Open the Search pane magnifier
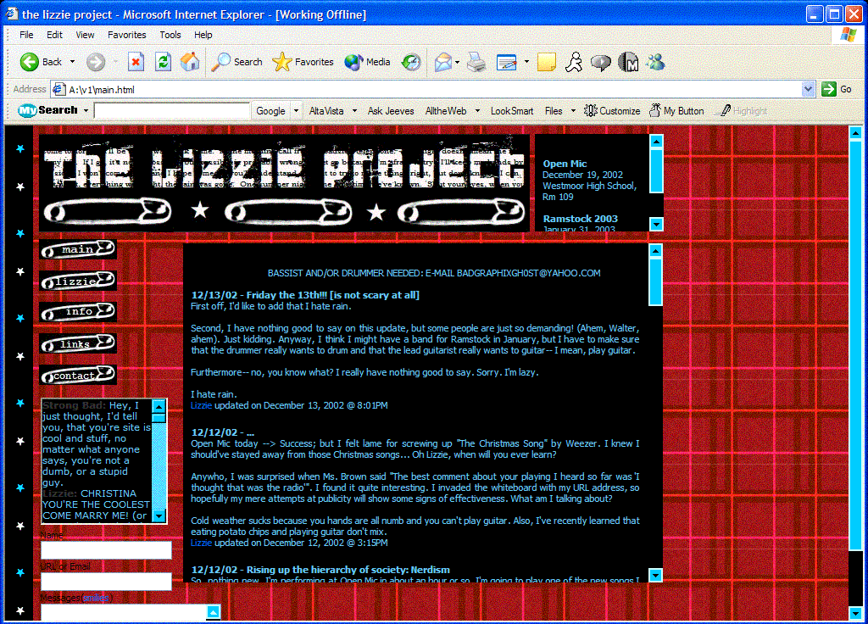Image resolution: width=868 pixels, height=624 pixels. coord(236,62)
